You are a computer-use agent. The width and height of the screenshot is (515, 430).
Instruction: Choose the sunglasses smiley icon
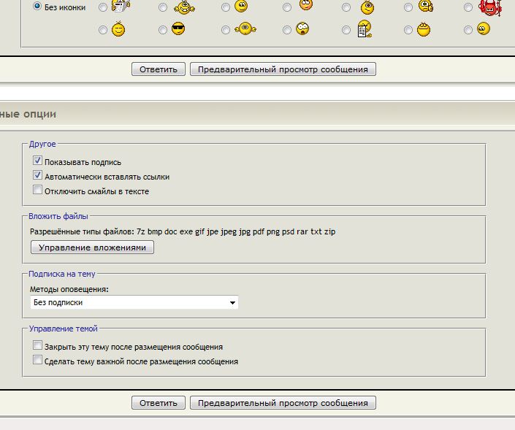click(178, 30)
